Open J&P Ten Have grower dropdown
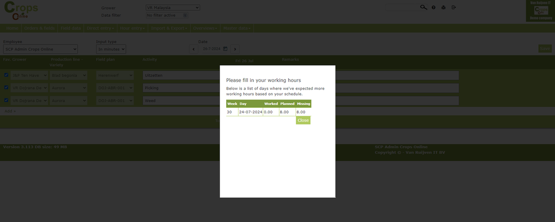 pos(29,75)
